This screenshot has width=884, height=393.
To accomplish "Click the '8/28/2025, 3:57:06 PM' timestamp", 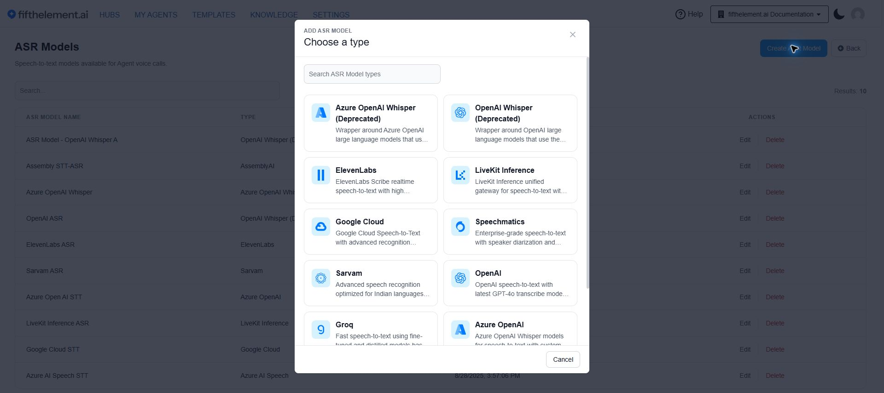I will [x=488, y=376].
